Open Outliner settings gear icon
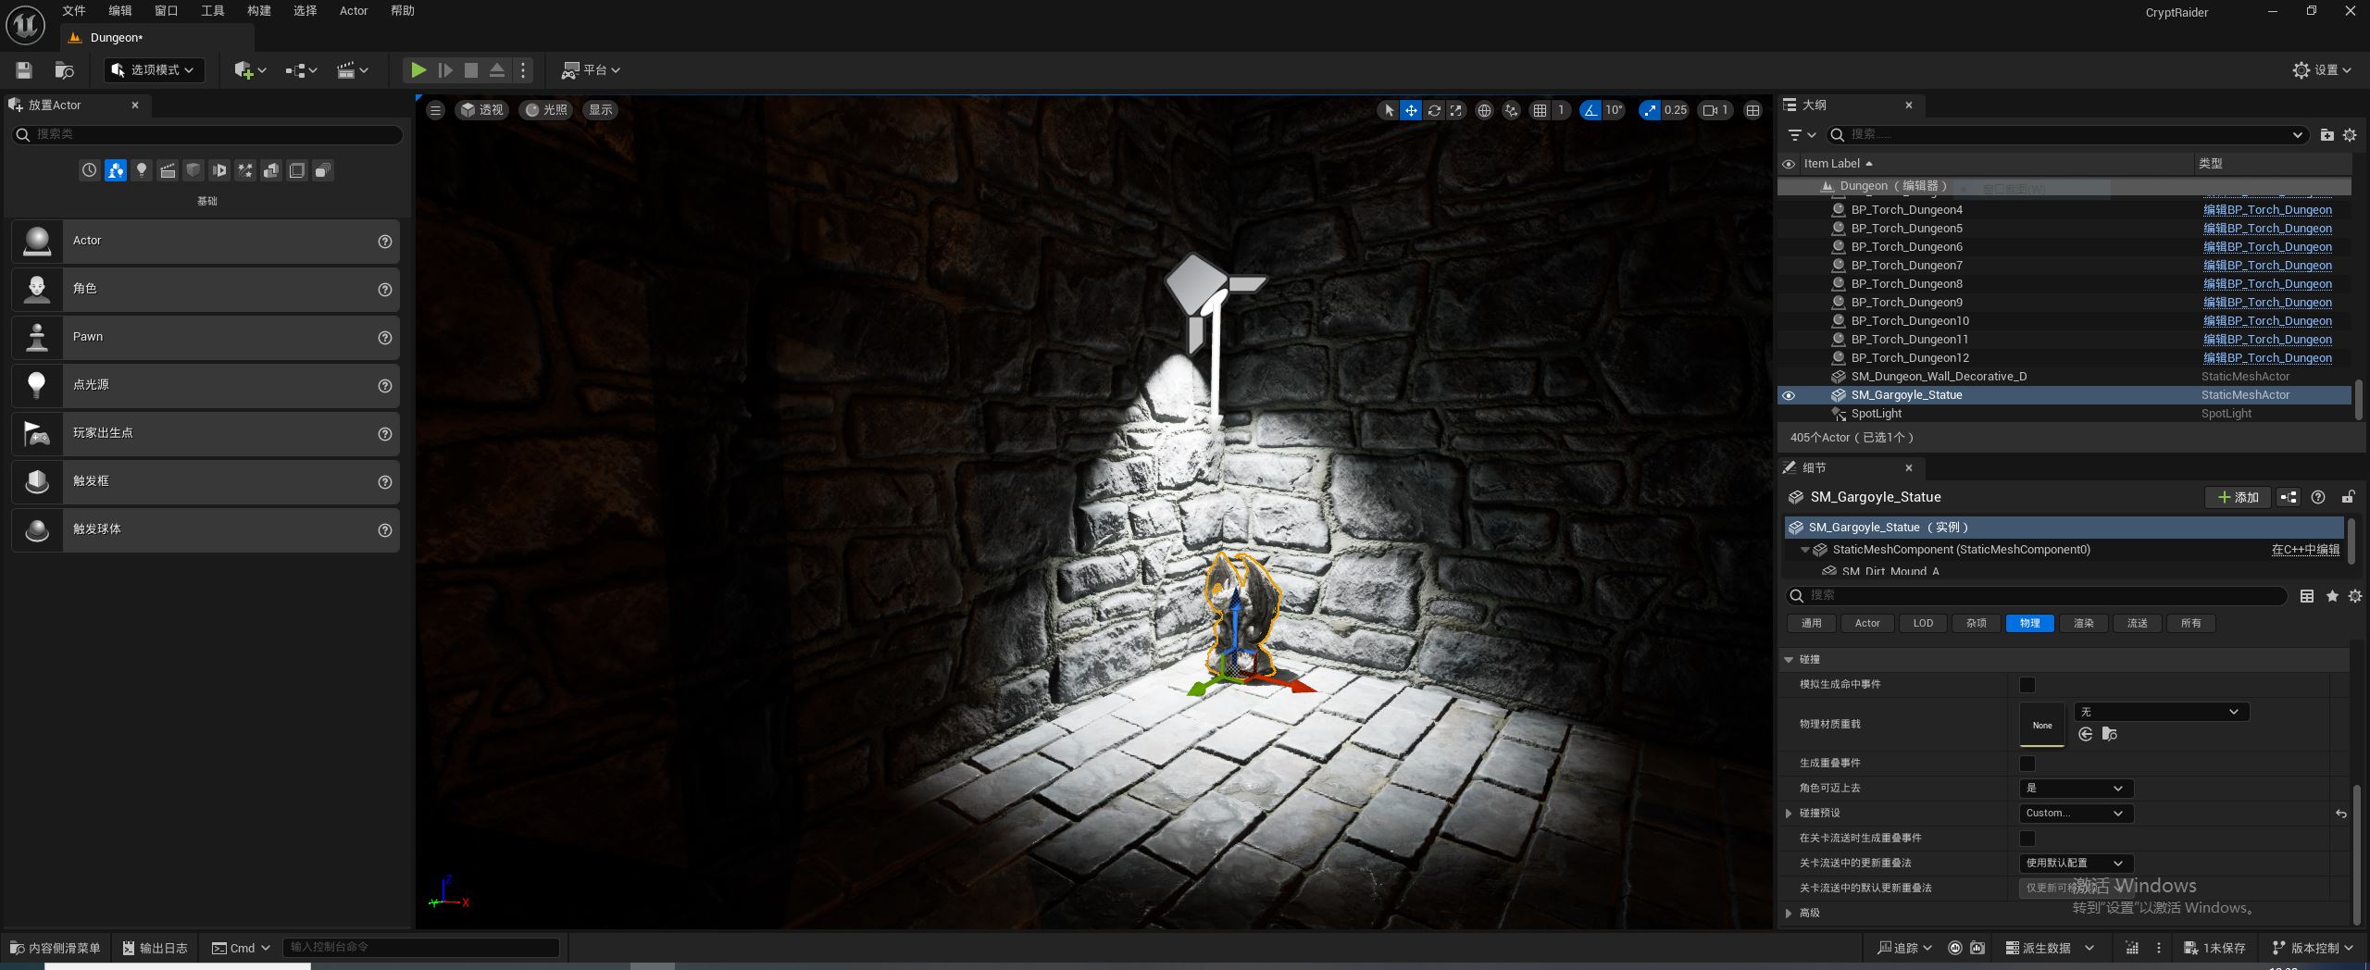This screenshot has width=2370, height=970. point(2350,135)
